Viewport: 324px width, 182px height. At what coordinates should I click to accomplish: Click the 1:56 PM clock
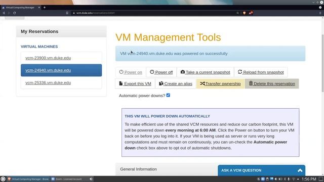(x=309, y=179)
